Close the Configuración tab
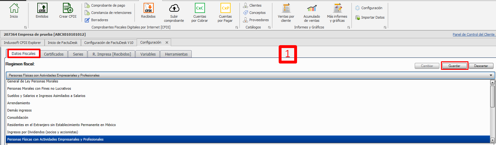This screenshot has height=145, width=496. click(167, 42)
